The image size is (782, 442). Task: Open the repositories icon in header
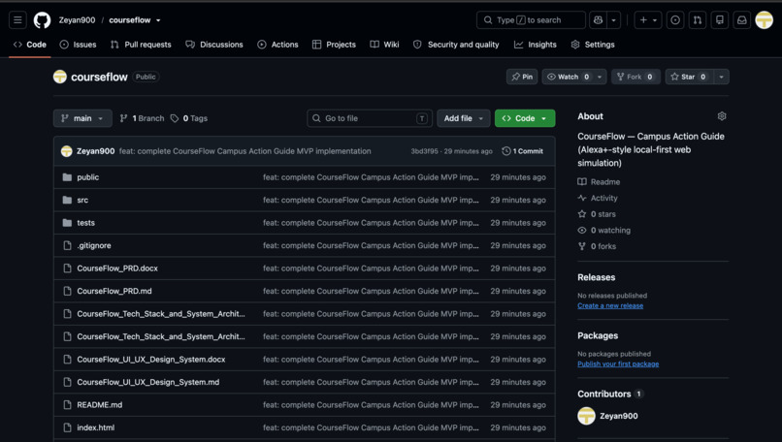point(720,20)
